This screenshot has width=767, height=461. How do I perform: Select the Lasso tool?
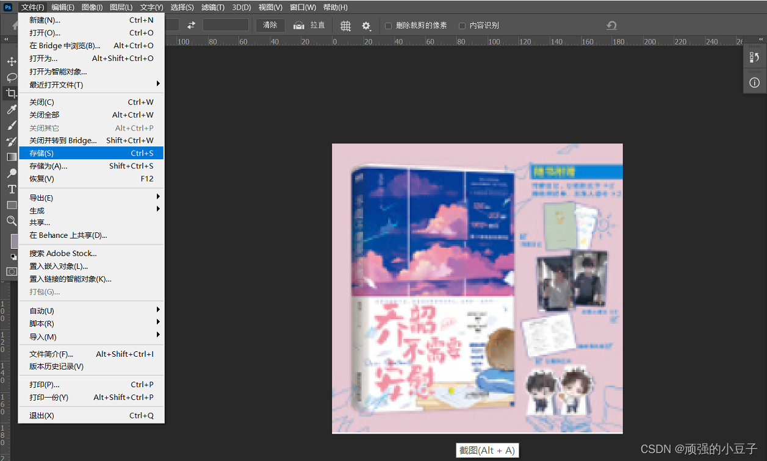(12, 77)
